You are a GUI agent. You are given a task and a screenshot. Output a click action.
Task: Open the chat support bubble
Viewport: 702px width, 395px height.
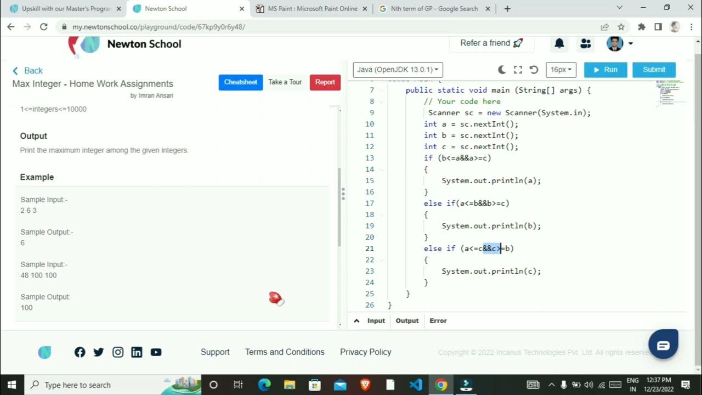pos(663,345)
